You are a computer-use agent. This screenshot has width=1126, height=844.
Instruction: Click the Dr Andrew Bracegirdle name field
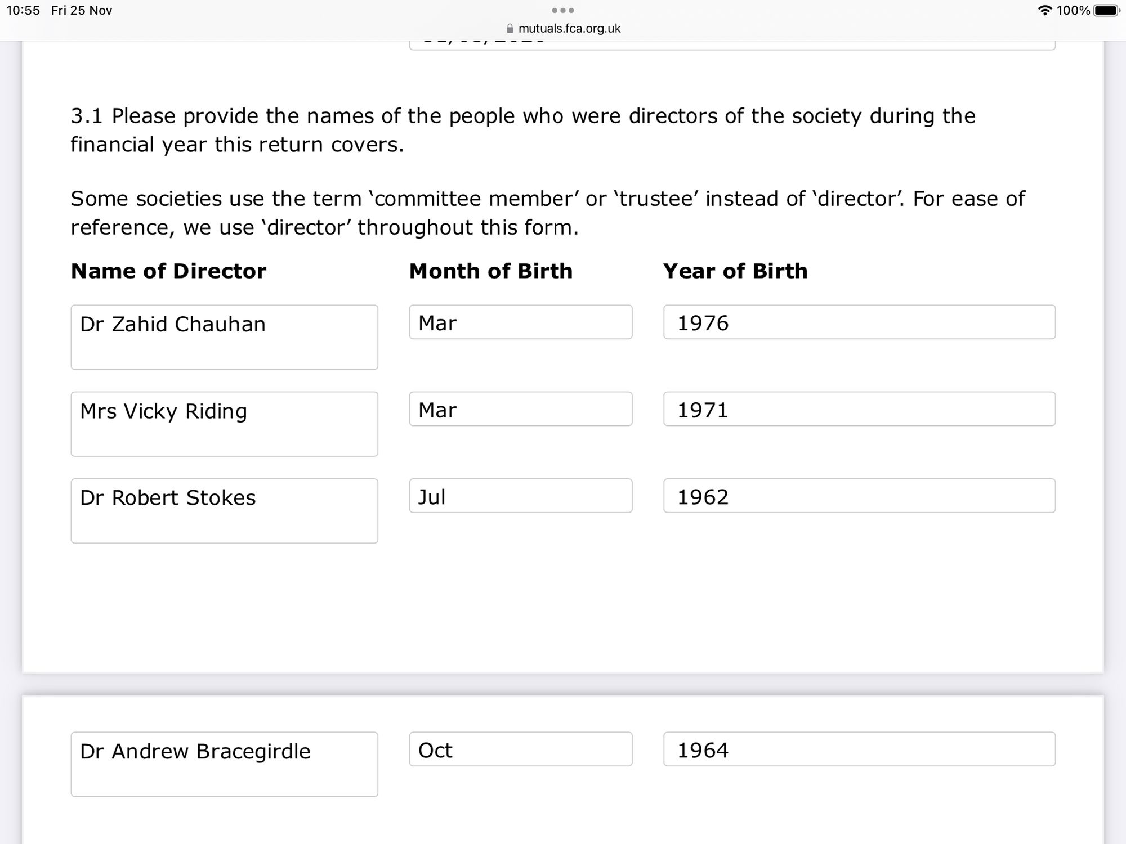click(x=224, y=764)
